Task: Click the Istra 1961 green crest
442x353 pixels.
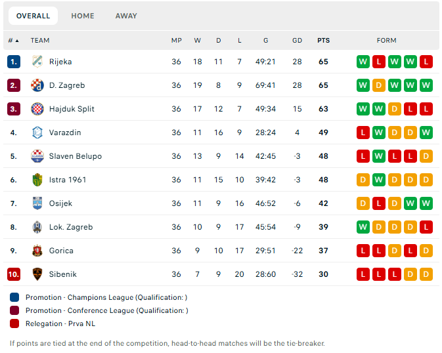Action: (x=37, y=180)
